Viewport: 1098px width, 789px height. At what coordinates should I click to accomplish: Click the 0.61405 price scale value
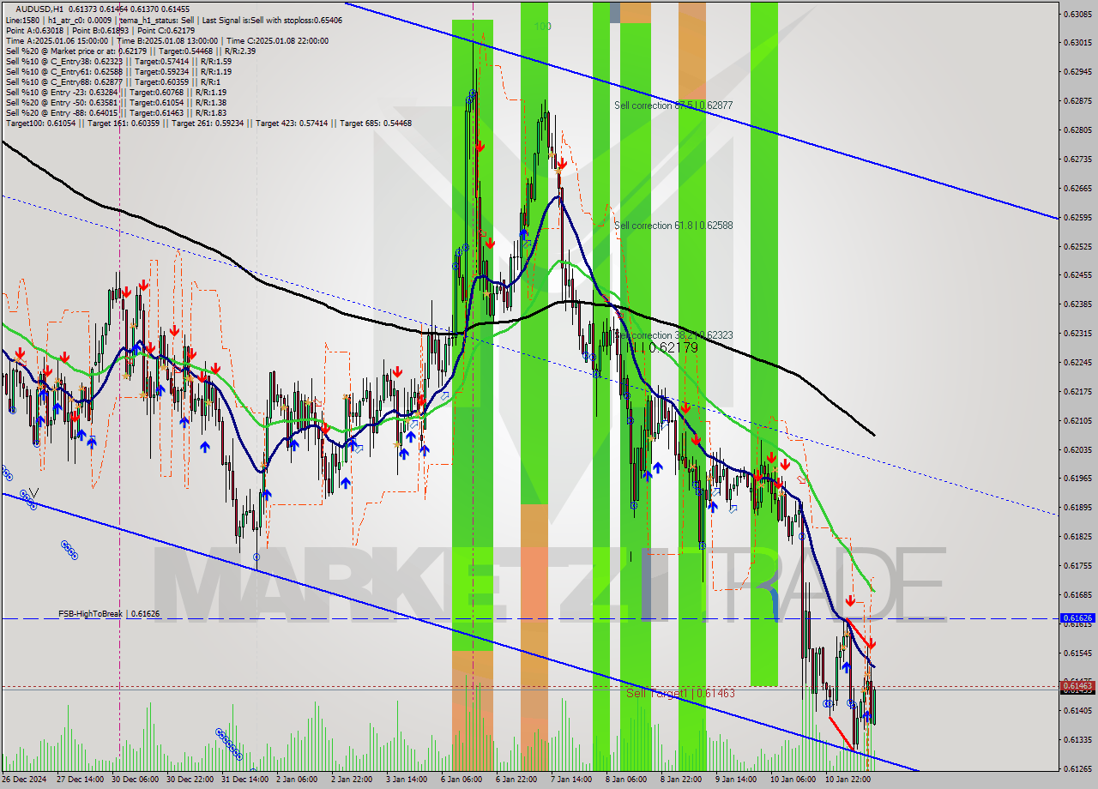1077,711
